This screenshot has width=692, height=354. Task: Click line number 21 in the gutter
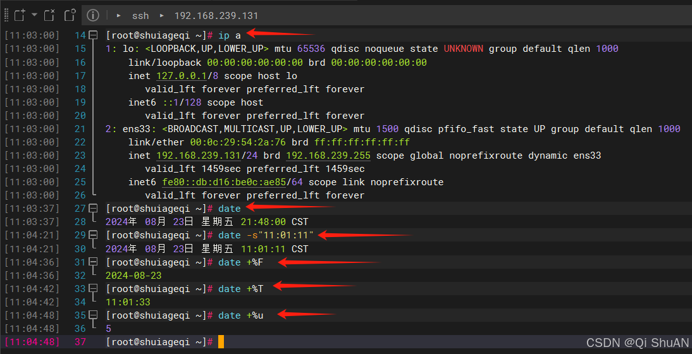[x=80, y=129]
